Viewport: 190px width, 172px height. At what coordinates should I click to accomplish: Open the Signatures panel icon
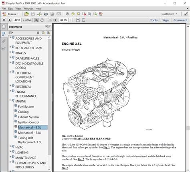click(4, 48)
